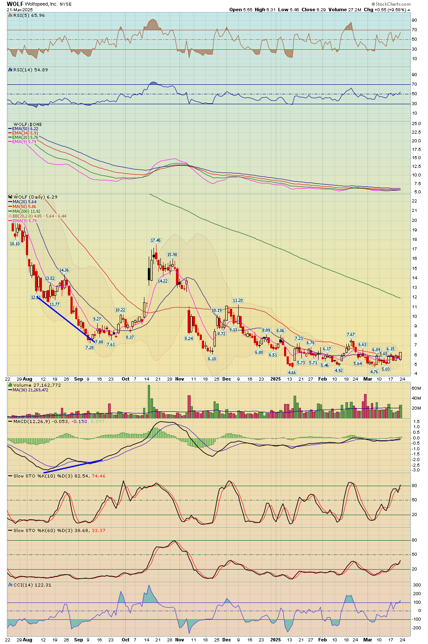428x644 pixels.
Task: Click the 4.66 low price label
Action: [x=292, y=372]
